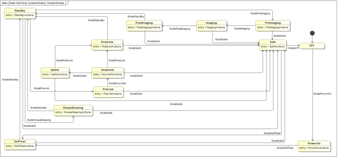Click ModeSafe label under PostImaging state
The image size is (340, 158).
[154, 41]
